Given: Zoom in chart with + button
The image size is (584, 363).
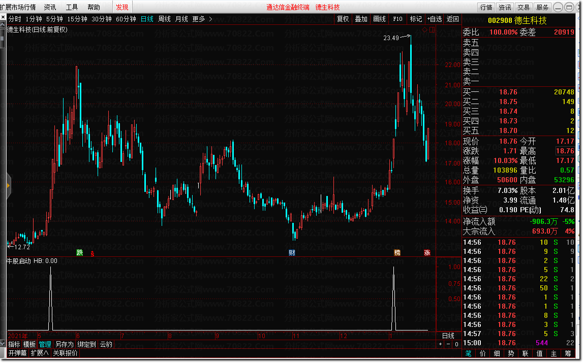Looking at the screenshot, I should tap(441, 344).
